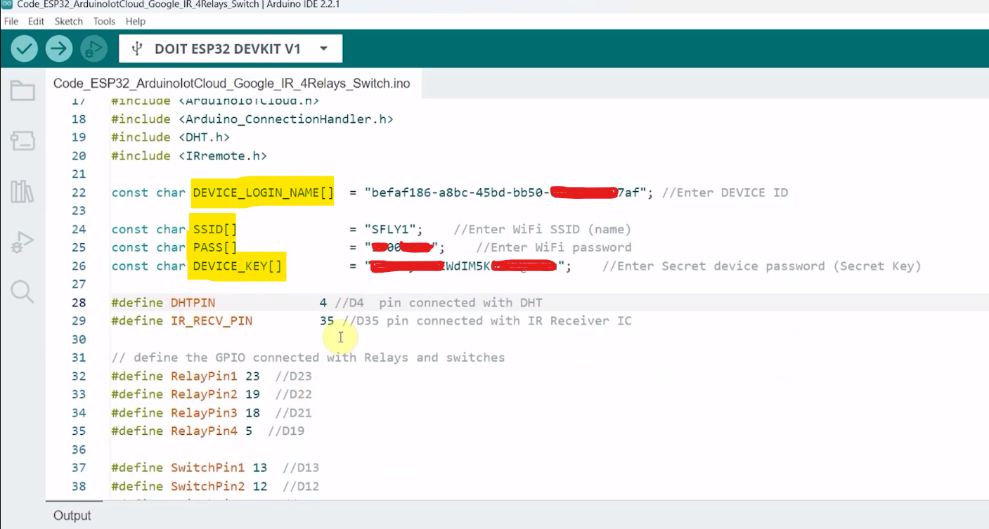Viewport: 989px width, 529px height.
Task: Open the Help menu
Action: pyautogui.click(x=135, y=21)
